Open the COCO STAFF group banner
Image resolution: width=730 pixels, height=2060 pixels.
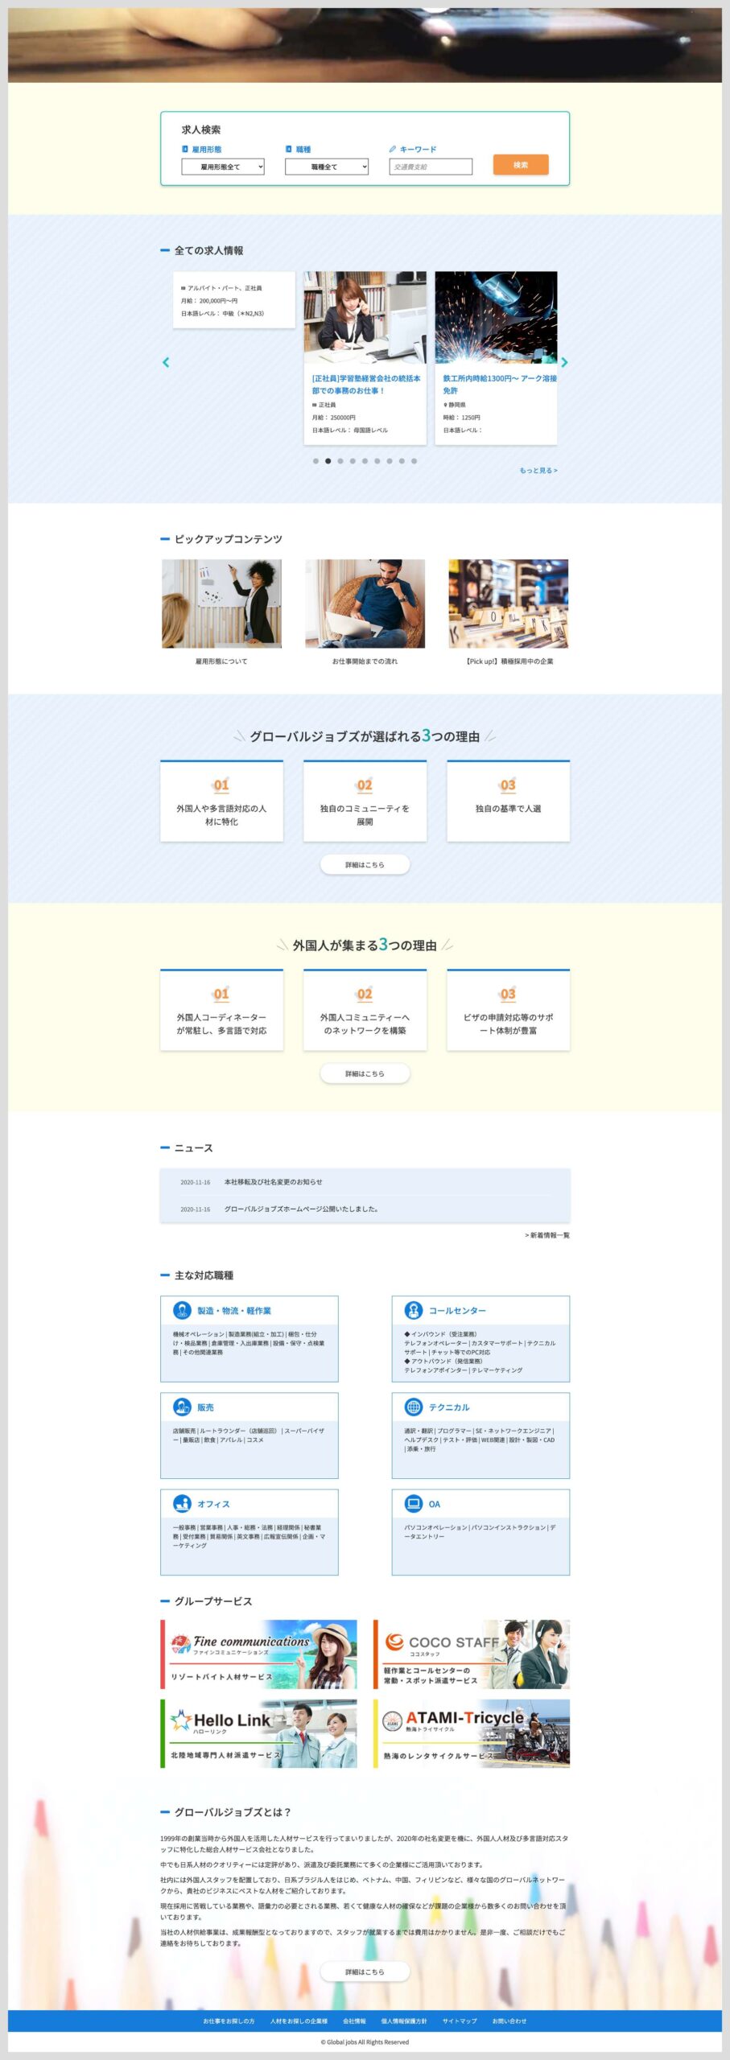click(x=472, y=1654)
